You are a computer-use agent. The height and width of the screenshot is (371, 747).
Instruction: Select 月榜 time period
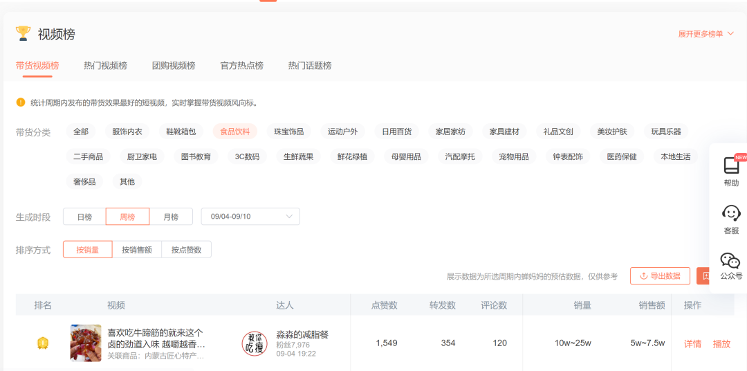pos(171,217)
